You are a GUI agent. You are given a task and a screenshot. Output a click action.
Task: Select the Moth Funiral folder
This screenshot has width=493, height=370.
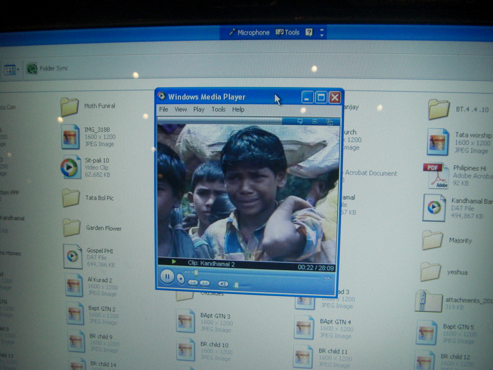(88, 107)
